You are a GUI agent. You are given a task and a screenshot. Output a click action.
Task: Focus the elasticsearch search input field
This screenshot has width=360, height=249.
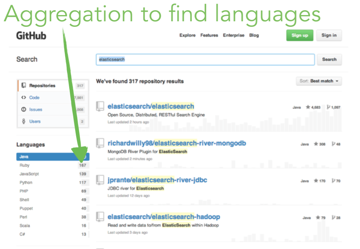[x=205, y=59]
